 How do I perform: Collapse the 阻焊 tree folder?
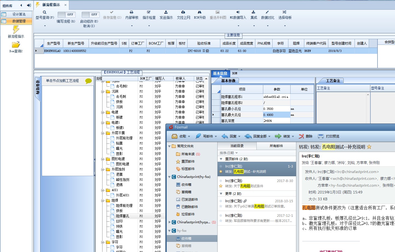pos(103,201)
